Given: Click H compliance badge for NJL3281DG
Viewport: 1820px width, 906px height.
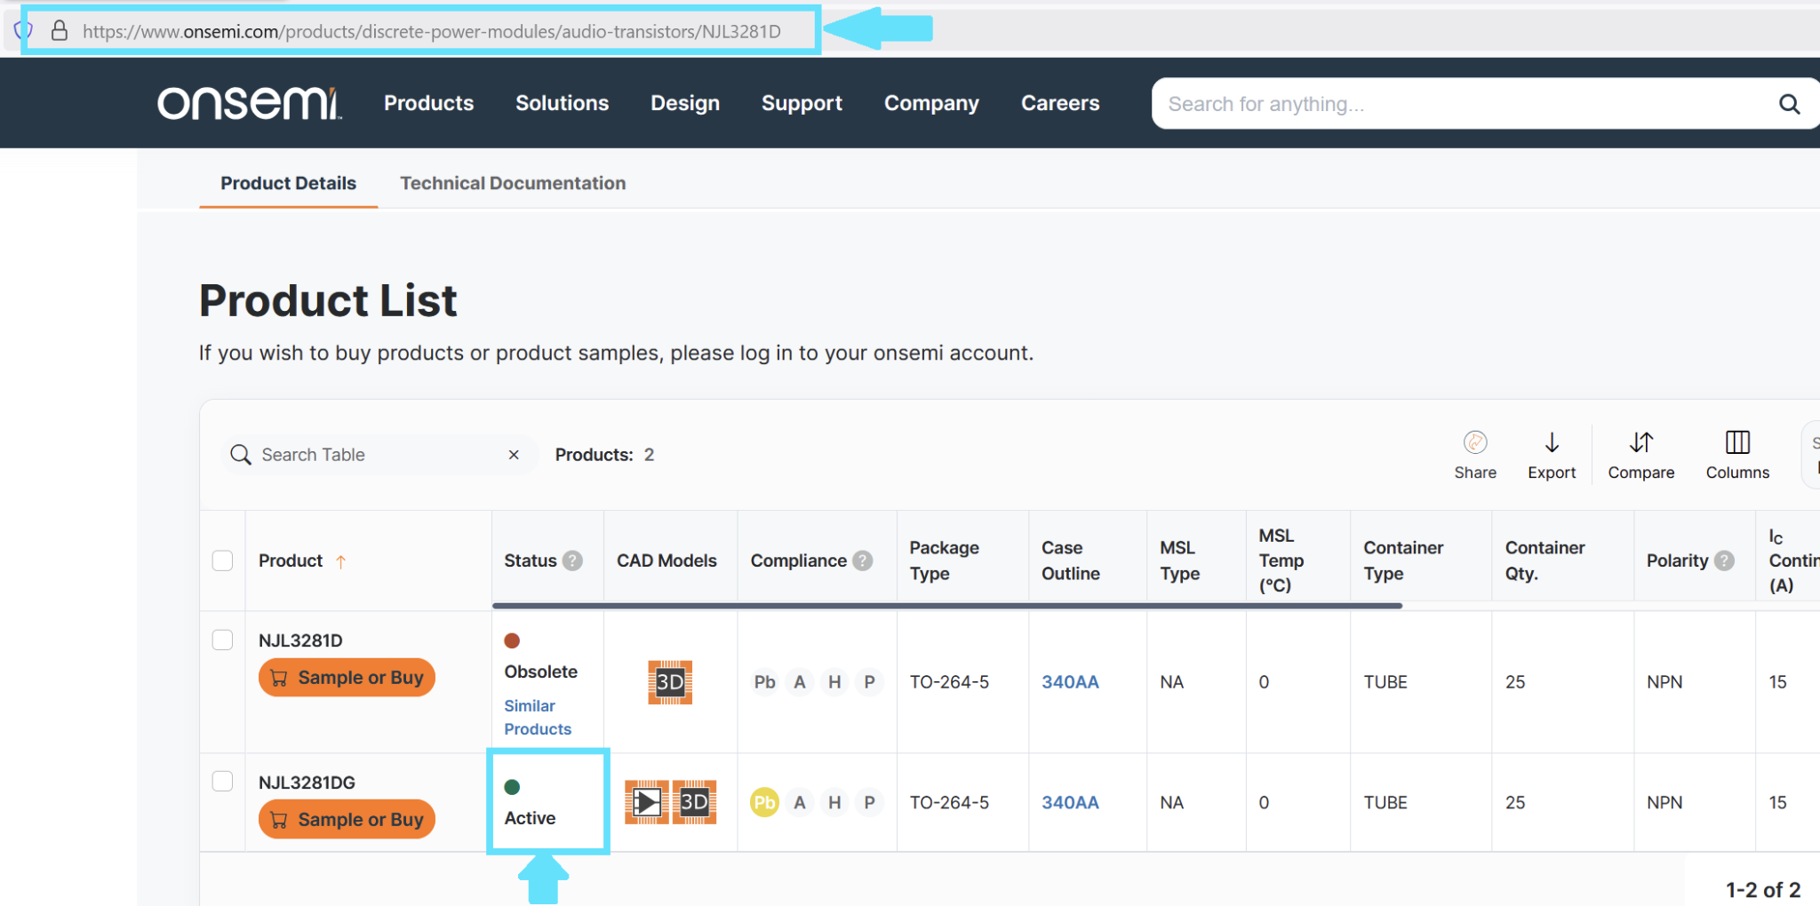Looking at the screenshot, I should (834, 802).
